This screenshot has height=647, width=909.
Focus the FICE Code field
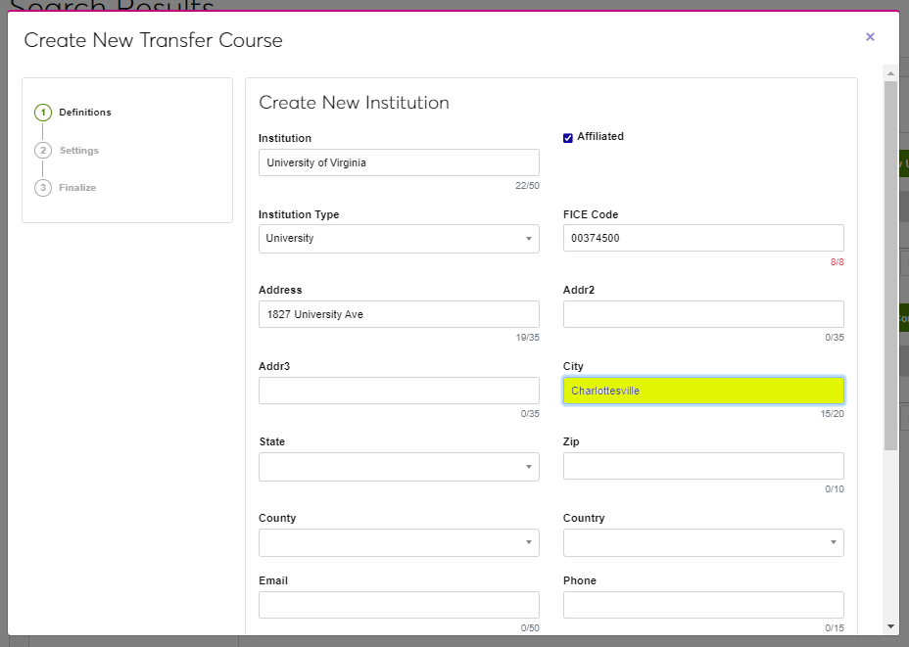click(x=703, y=238)
